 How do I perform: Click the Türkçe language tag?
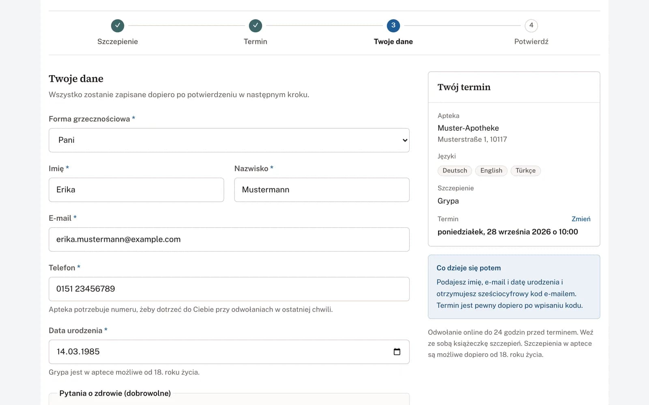tap(526, 171)
